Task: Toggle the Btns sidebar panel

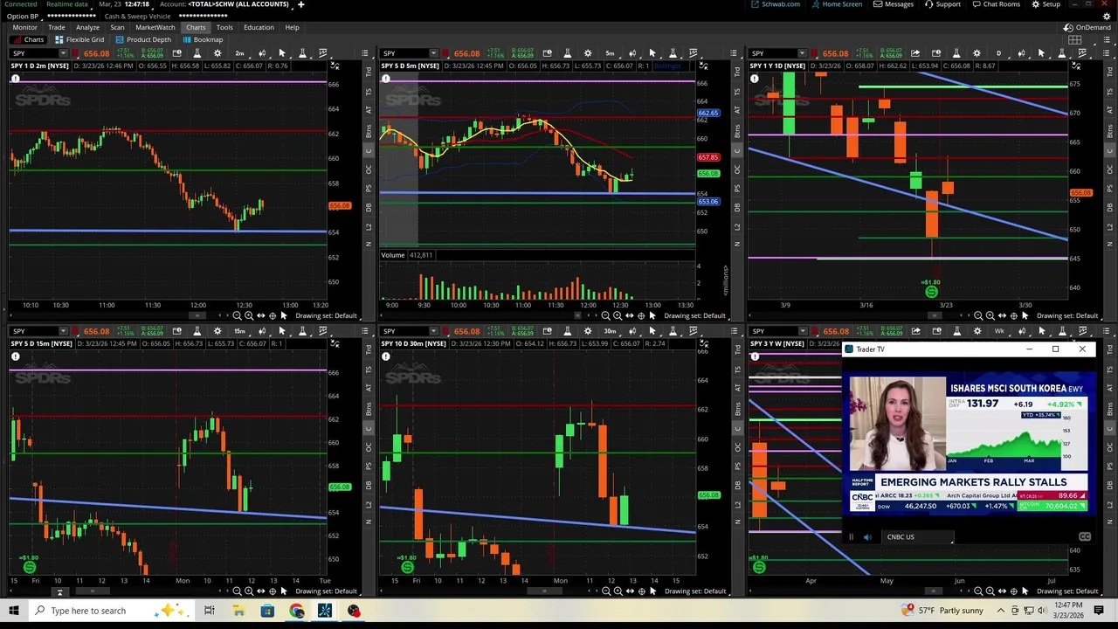Action: [x=369, y=133]
